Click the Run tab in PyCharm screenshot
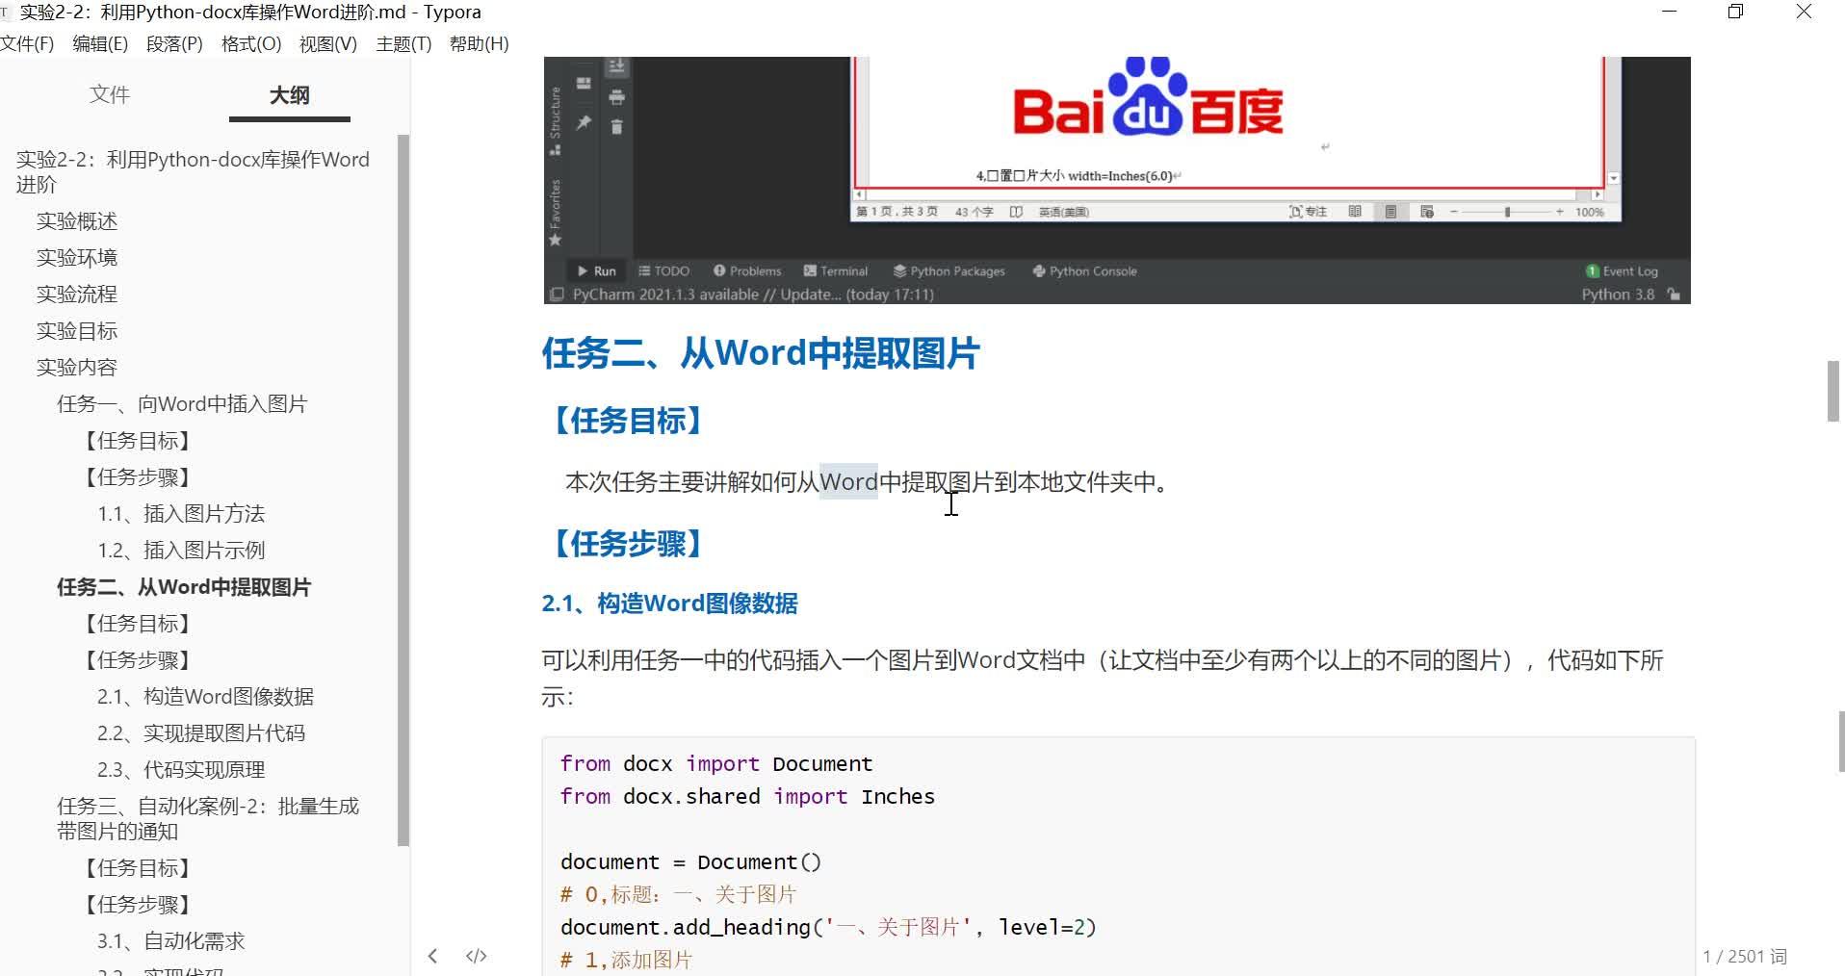The width and height of the screenshot is (1845, 976). click(x=596, y=271)
